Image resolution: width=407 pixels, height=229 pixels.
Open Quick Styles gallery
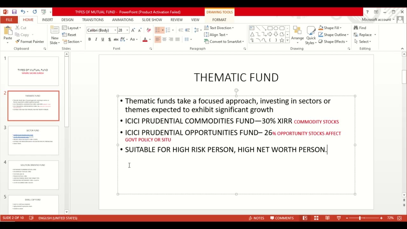311,35
